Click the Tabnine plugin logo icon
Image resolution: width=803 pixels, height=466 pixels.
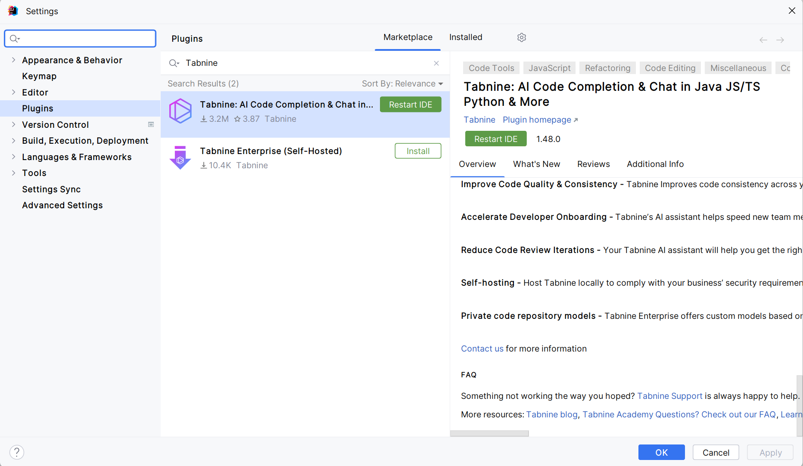pyautogui.click(x=180, y=111)
